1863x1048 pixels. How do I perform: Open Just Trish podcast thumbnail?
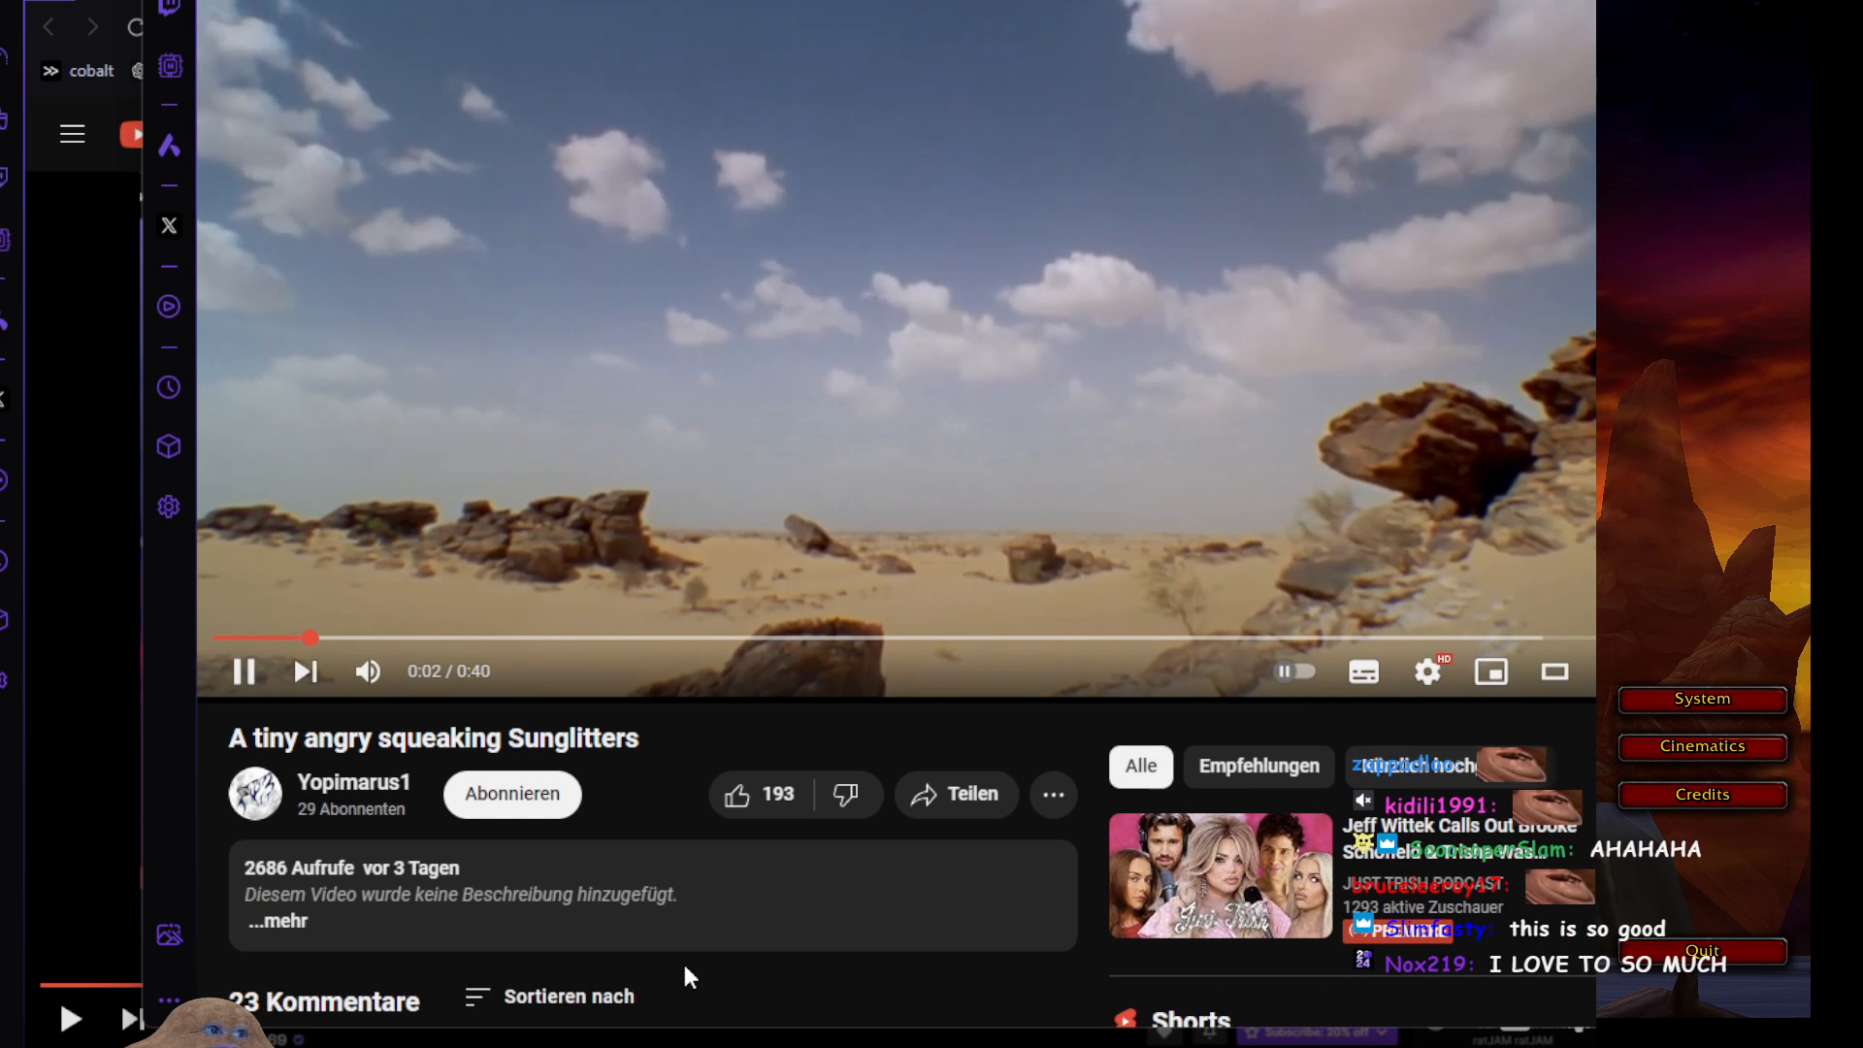click(x=1220, y=875)
